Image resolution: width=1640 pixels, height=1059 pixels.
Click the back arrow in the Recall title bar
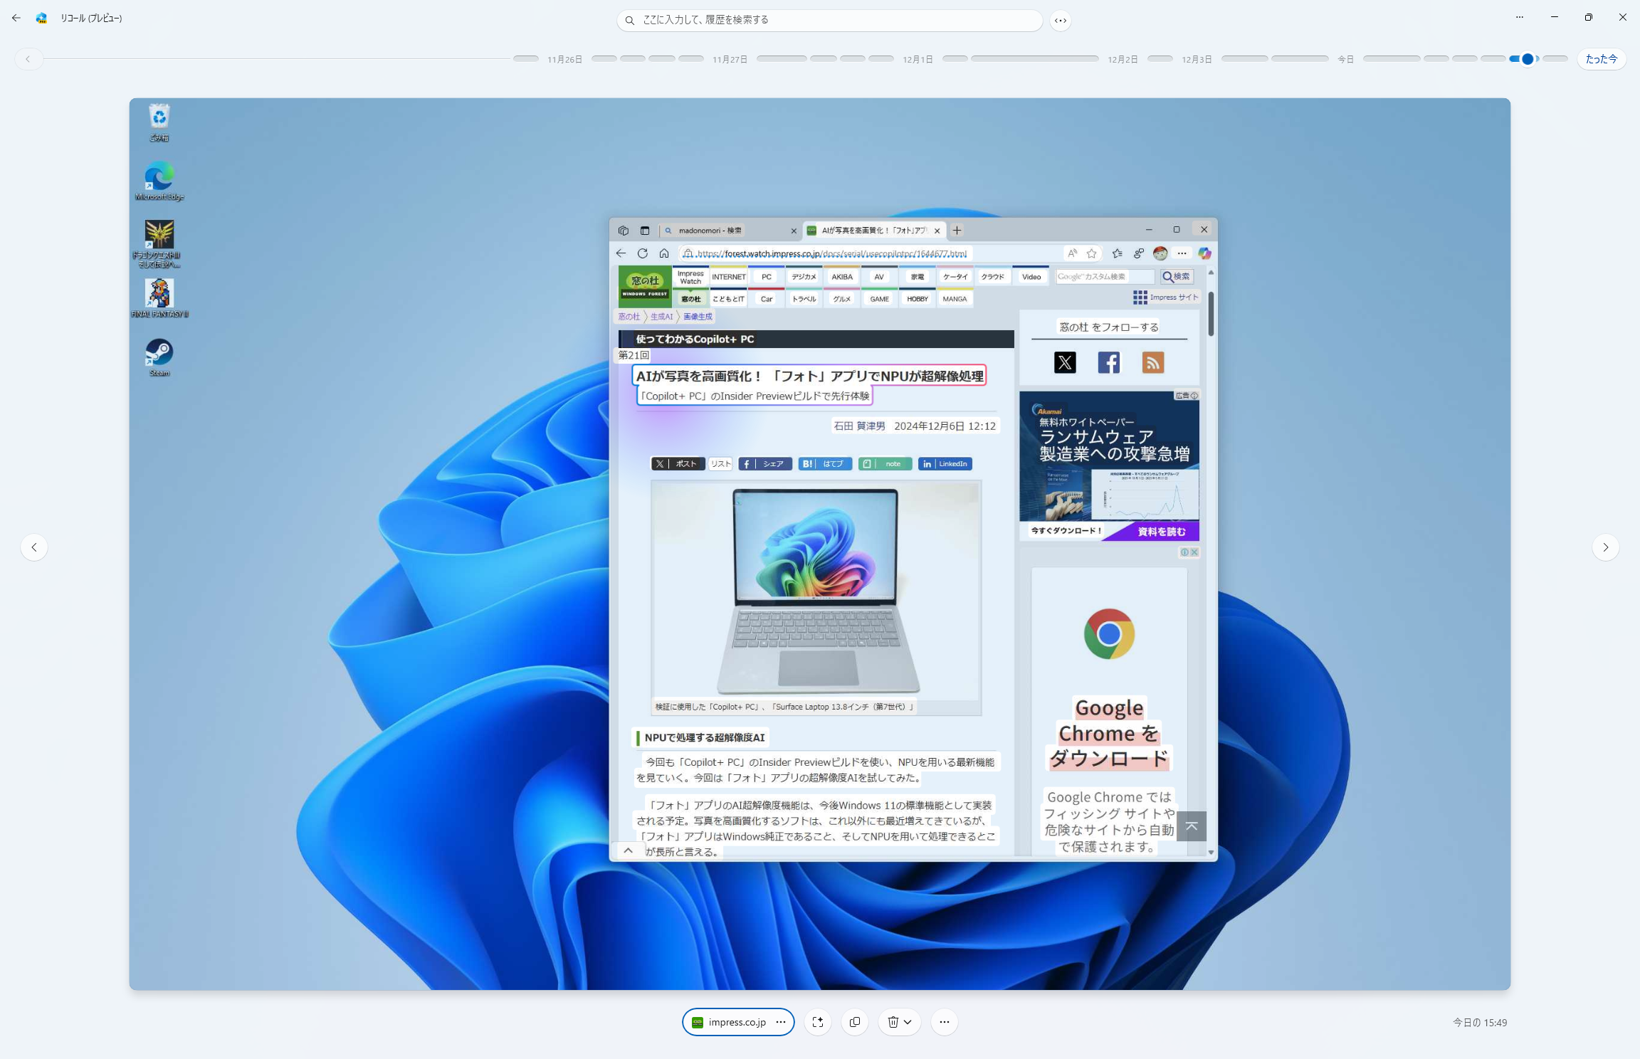coord(16,18)
